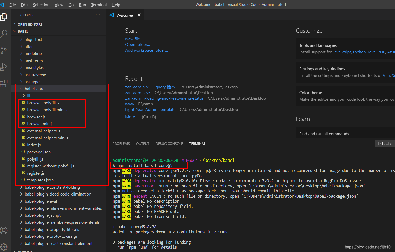Switch to the PROBLEMS panel tab
Screen dimensions: 395x252
point(121,144)
